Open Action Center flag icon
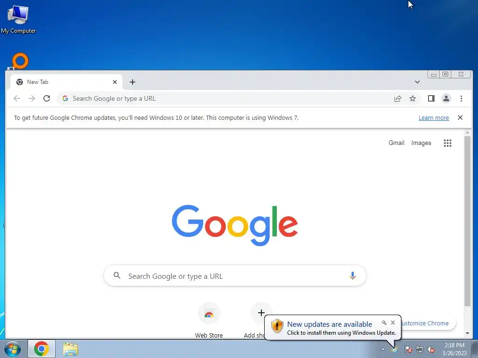 pyautogui.click(x=408, y=349)
